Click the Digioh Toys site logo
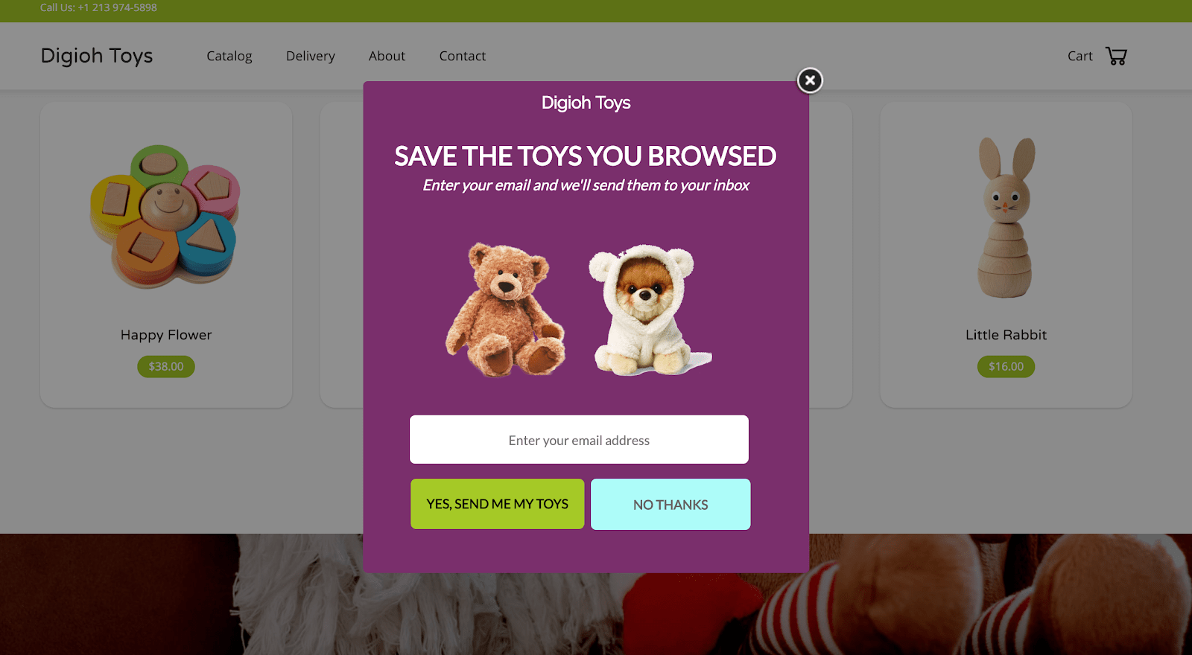The height and width of the screenshot is (655, 1192). pos(97,56)
